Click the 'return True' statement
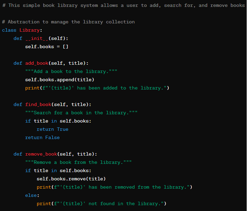247x211 pixels. (x=52, y=129)
